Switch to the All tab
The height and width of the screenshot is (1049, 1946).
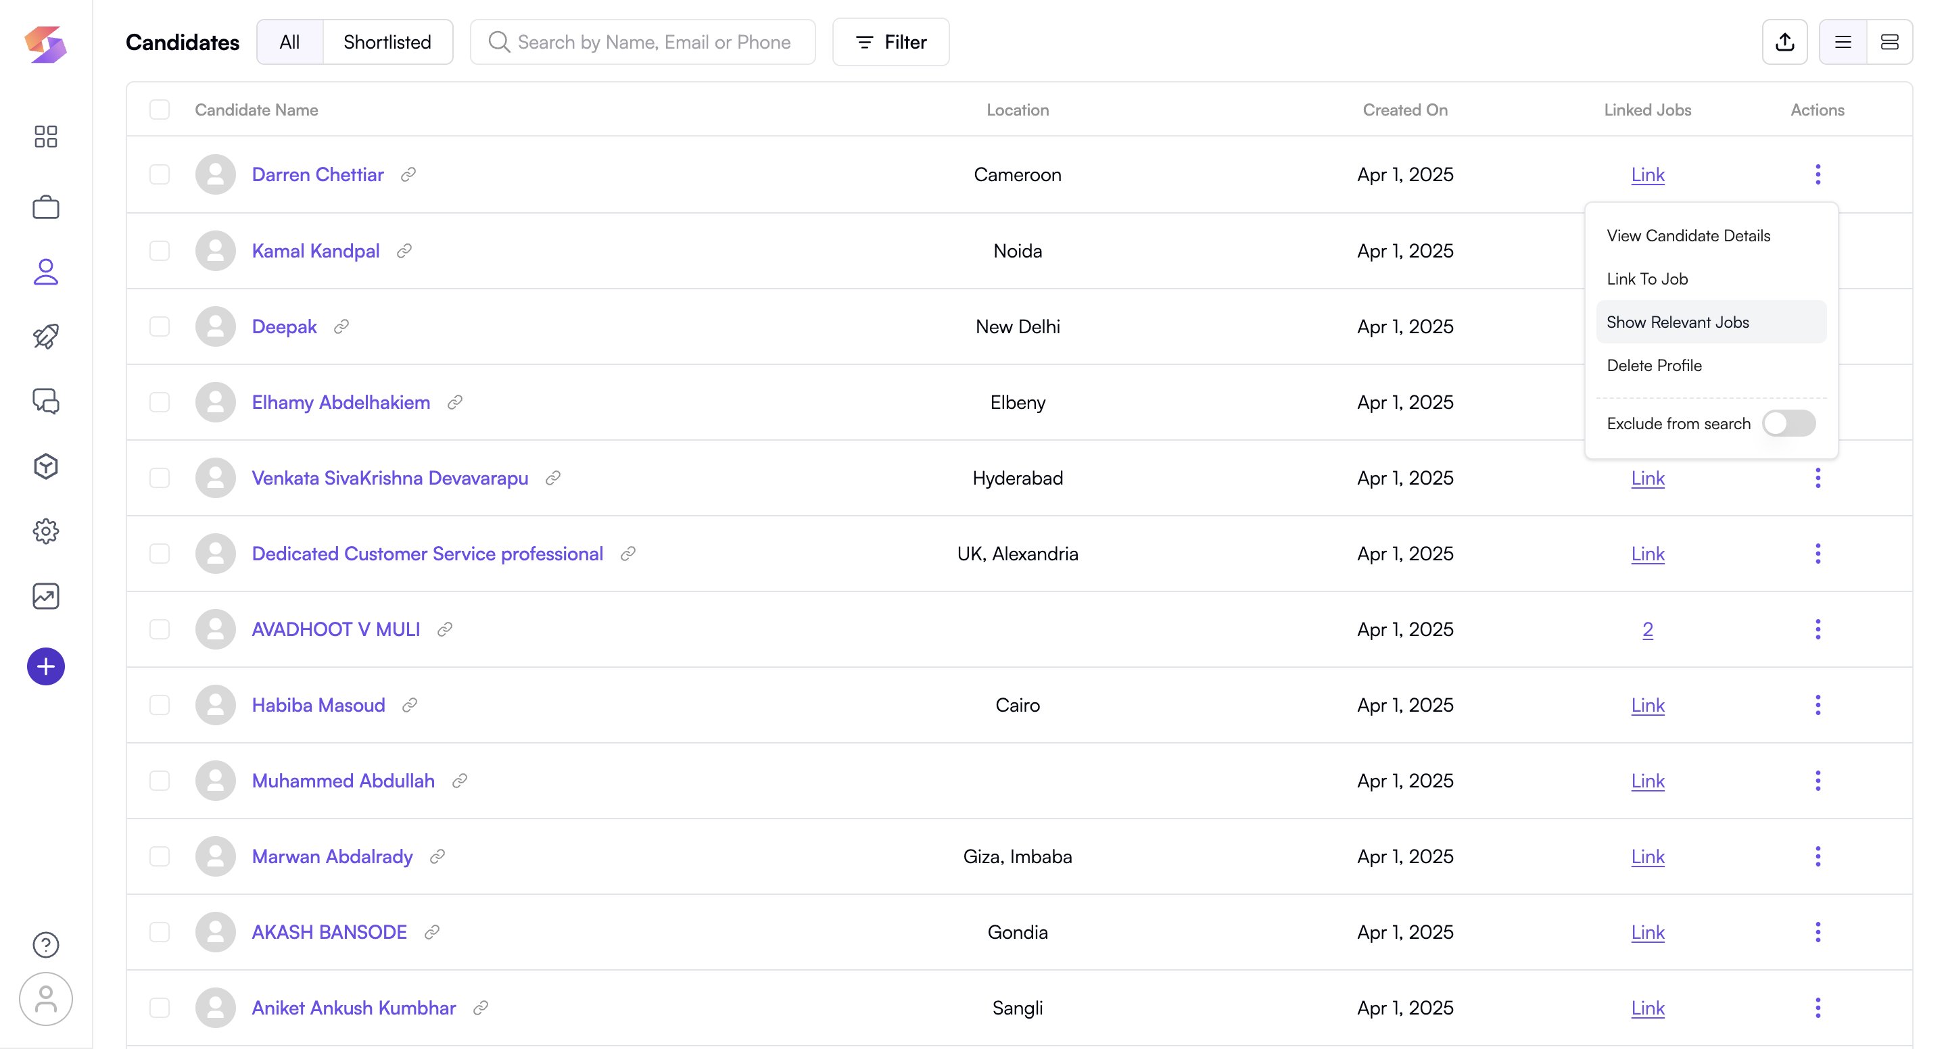tap(289, 41)
